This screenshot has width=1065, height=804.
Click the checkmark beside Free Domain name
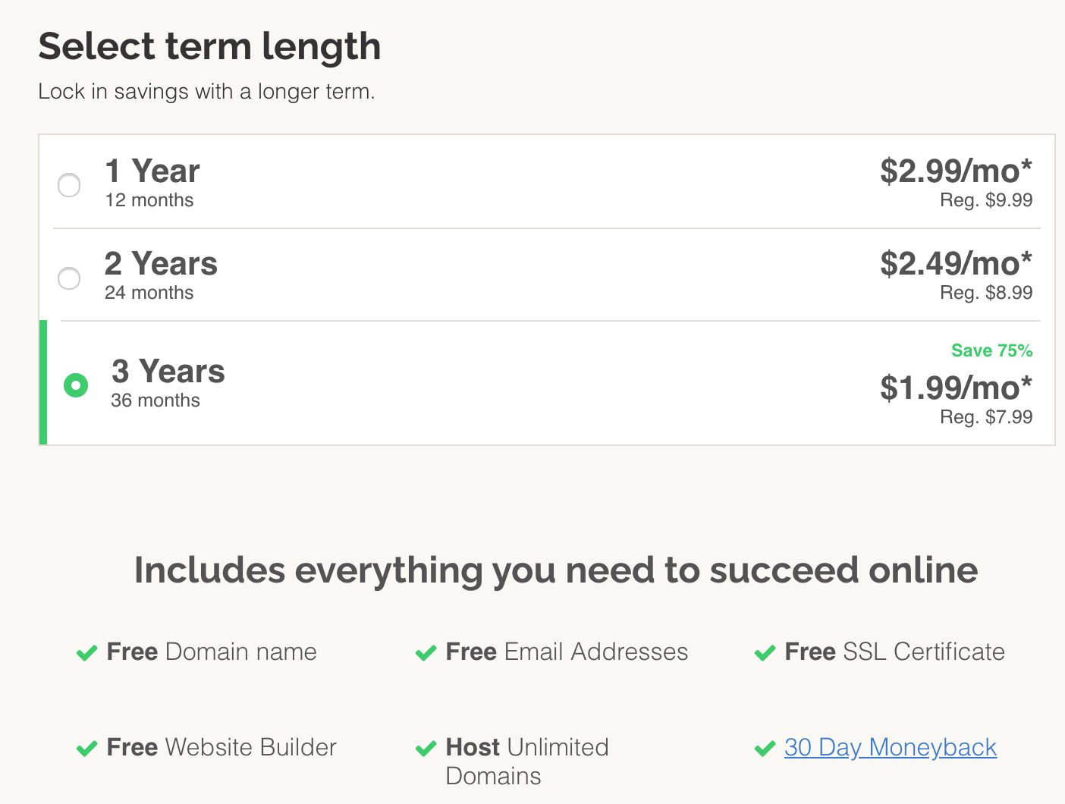tap(87, 653)
